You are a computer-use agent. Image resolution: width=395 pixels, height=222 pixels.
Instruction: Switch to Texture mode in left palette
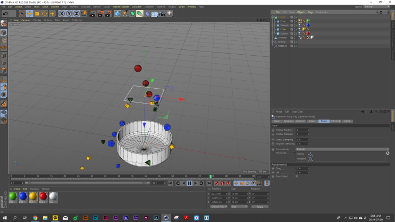(x=4, y=40)
